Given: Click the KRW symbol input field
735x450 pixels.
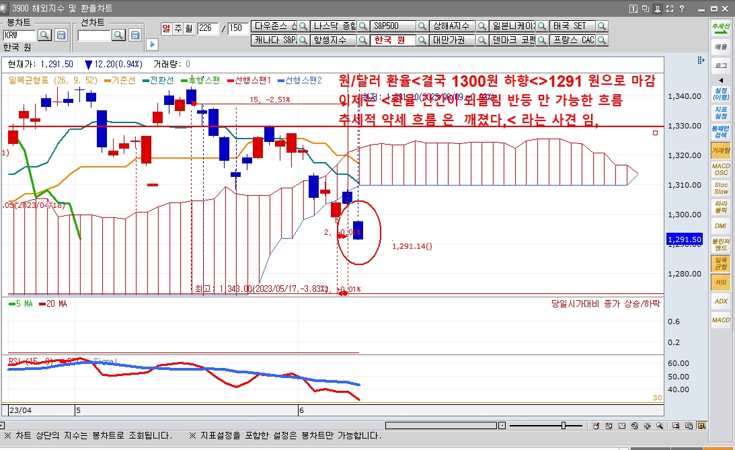Looking at the screenshot, I should click(x=20, y=35).
